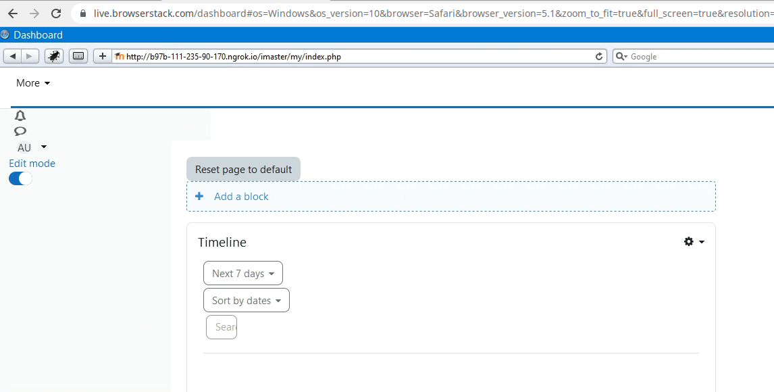Screen dimensions: 774x392
Task: Click the Dashboard window title icon
Action: [x=5, y=34]
